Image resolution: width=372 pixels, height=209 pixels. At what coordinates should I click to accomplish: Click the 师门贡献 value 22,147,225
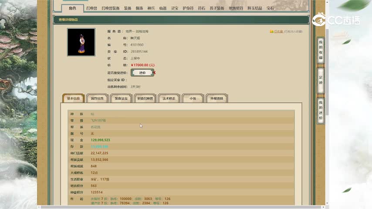[x=99, y=153]
